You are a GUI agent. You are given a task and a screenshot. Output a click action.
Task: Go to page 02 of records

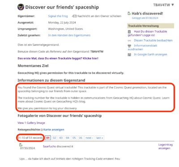(x=55, y=138)
